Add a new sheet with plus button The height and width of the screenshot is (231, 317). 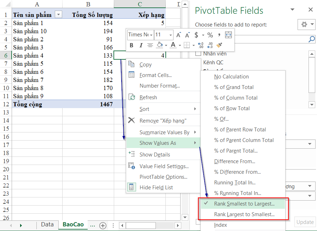point(103,225)
